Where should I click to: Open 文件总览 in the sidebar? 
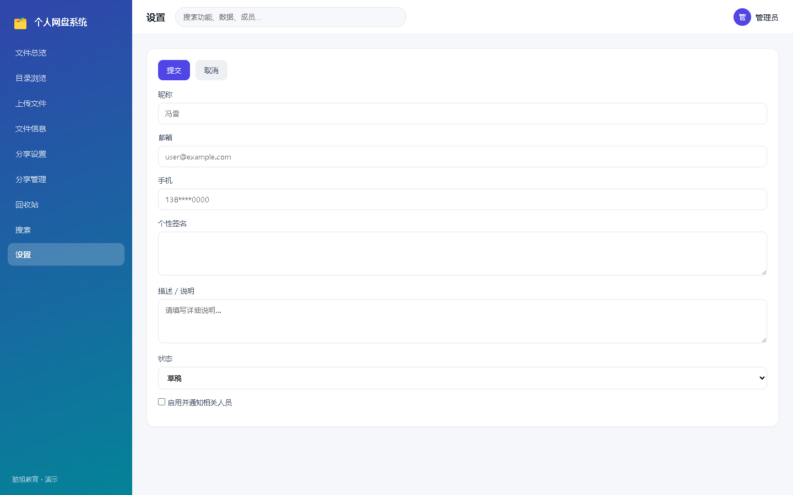(x=66, y=53)
